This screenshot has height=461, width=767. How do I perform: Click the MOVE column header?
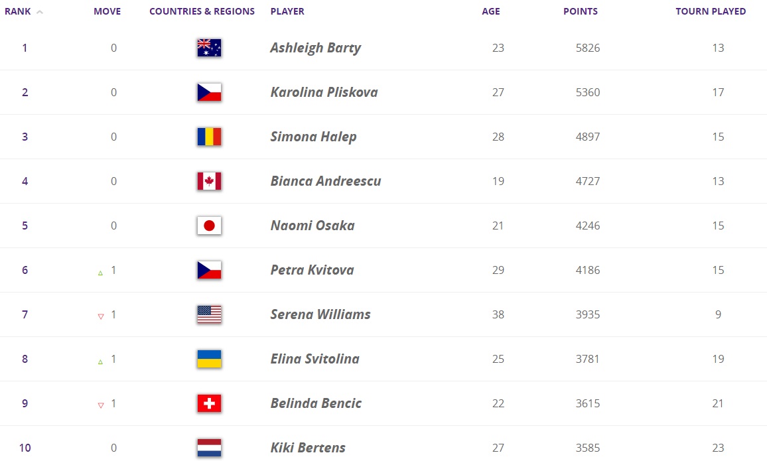107,11
